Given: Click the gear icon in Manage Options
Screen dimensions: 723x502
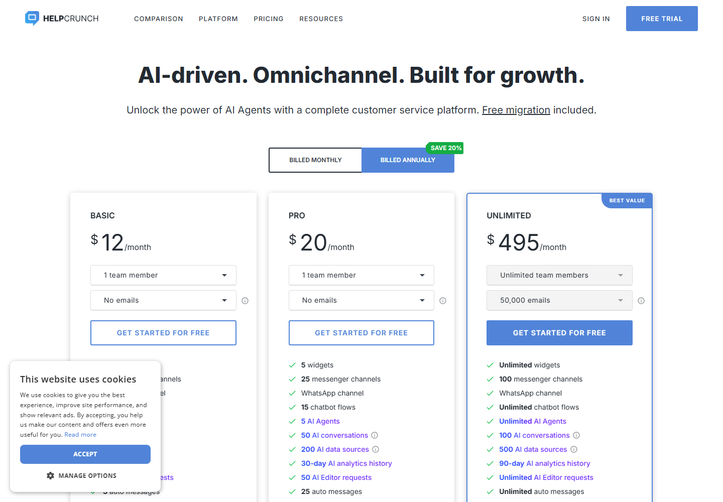Looking at the screenshot, I should click(50, 475).
